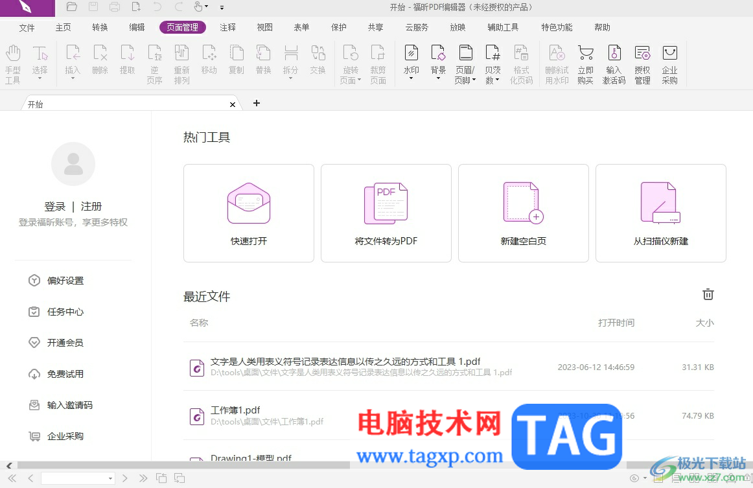
Task: Click Enter Activation Code (输入激活码) icon
Action: (614, 64)
